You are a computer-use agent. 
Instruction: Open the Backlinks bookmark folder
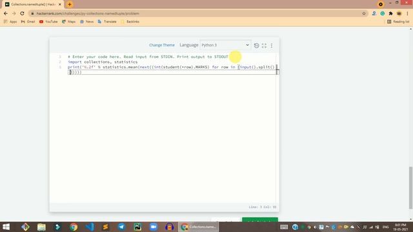(130, 21)
